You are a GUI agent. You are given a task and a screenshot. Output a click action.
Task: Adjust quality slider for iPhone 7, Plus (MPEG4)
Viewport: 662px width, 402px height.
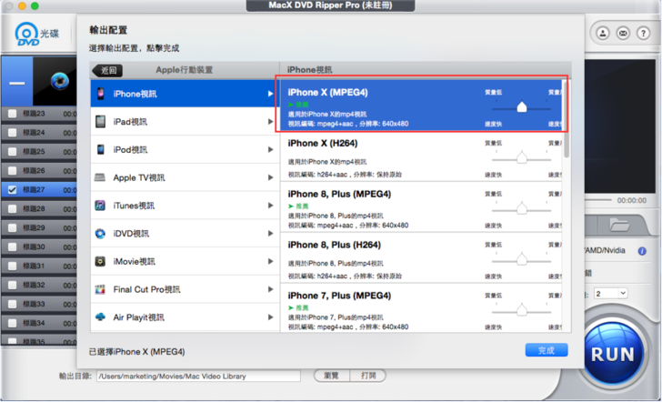click(522, 310)
